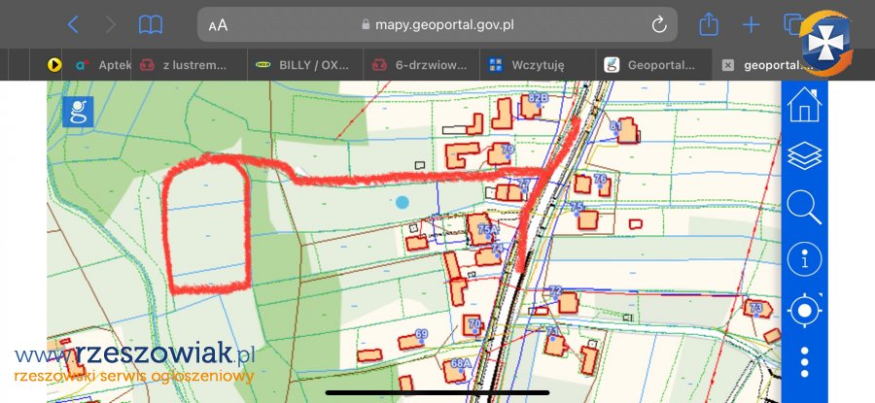Go back to previous page
The width and height of the screenshot is (875, 403).
click(x=73, y=24)
